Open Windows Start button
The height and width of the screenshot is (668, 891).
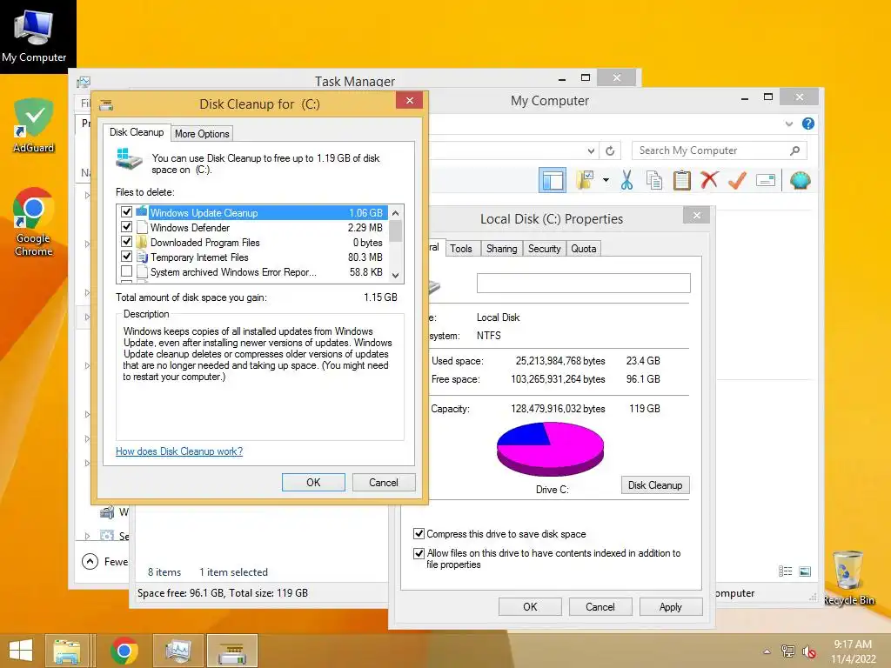(21, 651)
